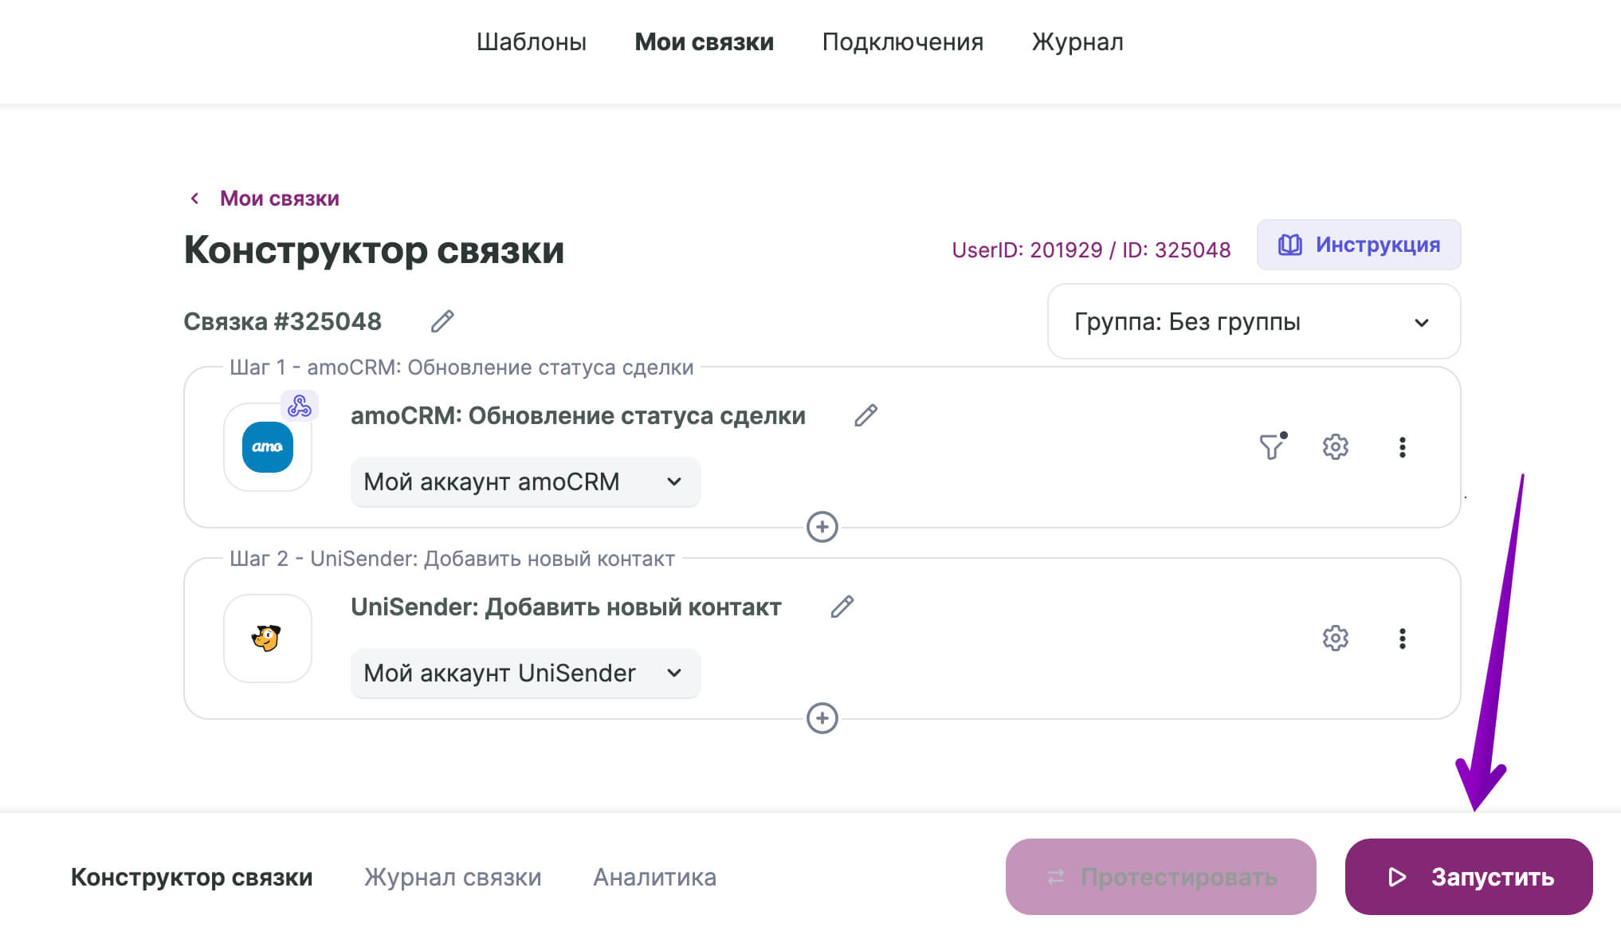
Task: Click the Запустить button to start
Action: [1467, 877]
